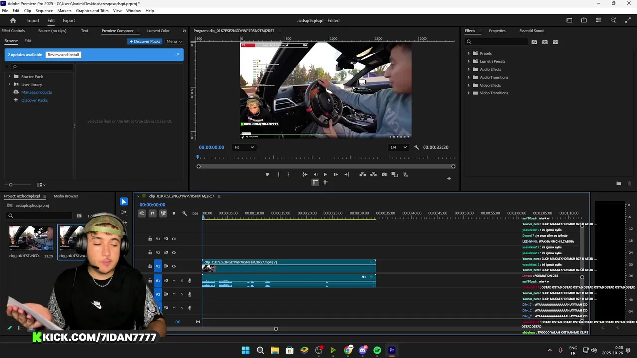Click the timeline captions CC icon
The height and width of the screenshot is (358, 637).
point(195,213)
